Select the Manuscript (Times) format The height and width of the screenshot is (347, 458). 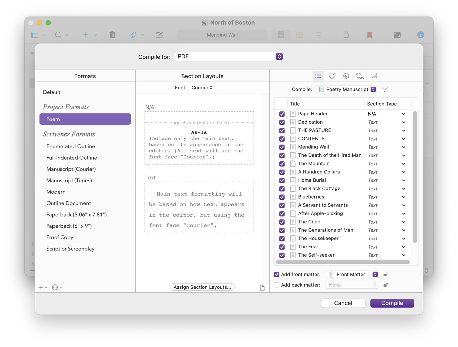tap(69, 181)
